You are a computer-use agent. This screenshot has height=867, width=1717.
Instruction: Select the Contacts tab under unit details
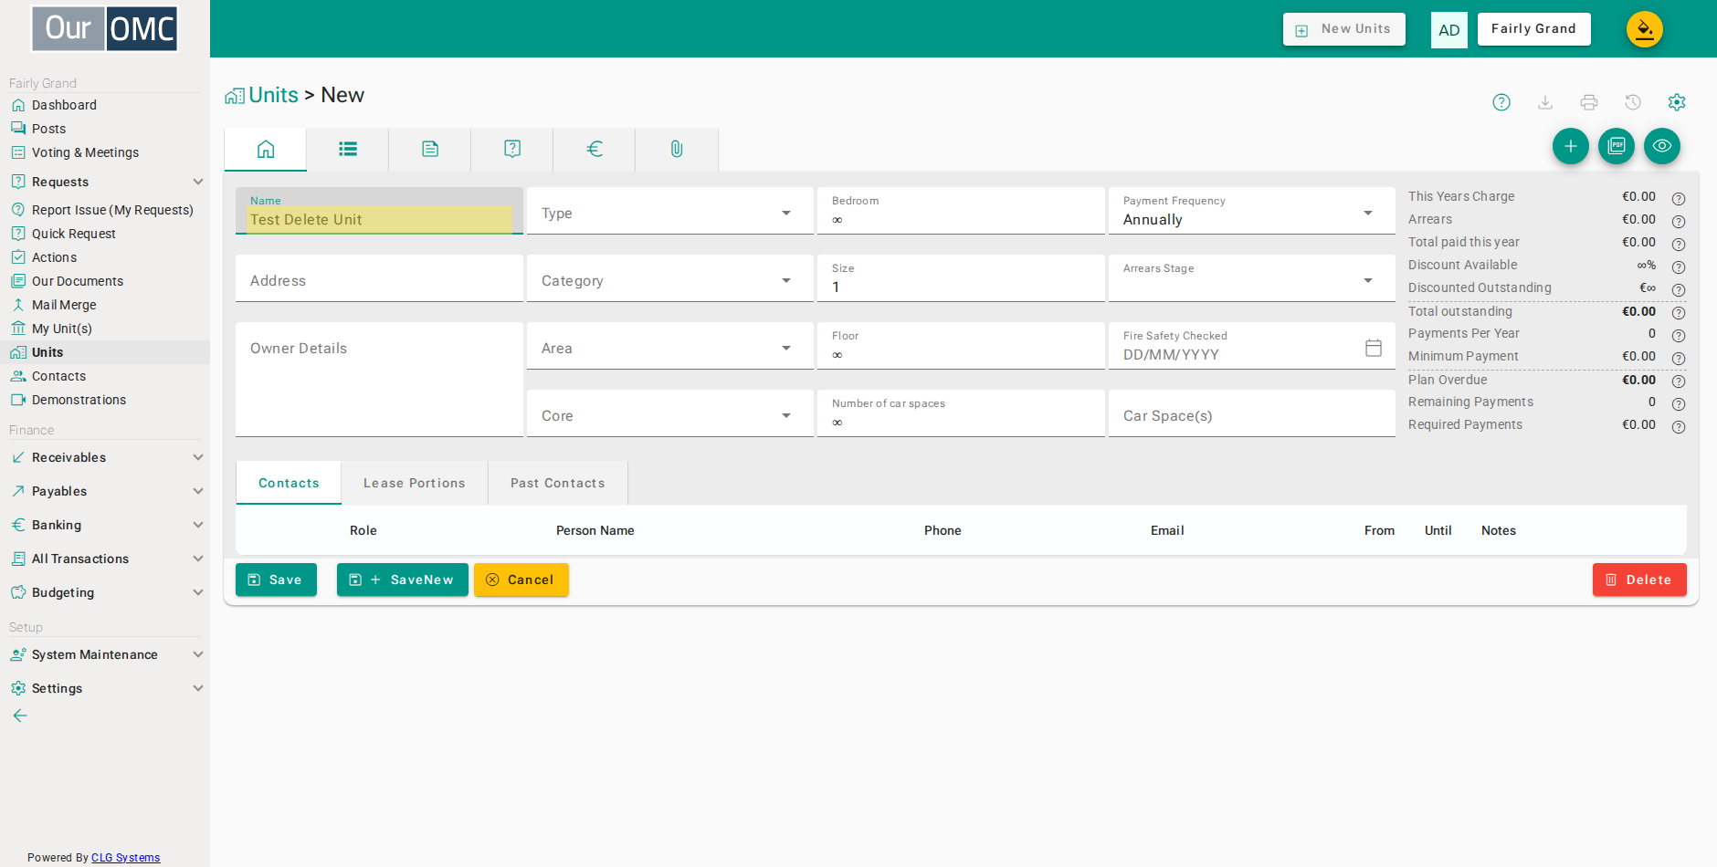289,483
